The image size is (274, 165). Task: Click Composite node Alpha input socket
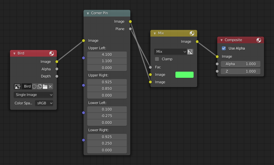point(217,64)
